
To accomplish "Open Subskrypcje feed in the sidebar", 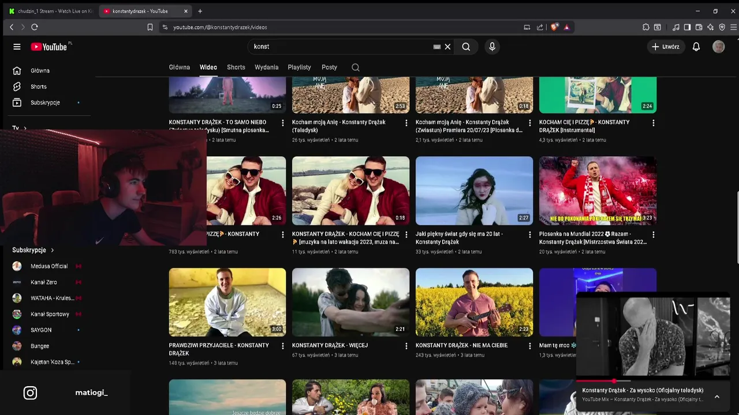I will [x=45, y=103].
